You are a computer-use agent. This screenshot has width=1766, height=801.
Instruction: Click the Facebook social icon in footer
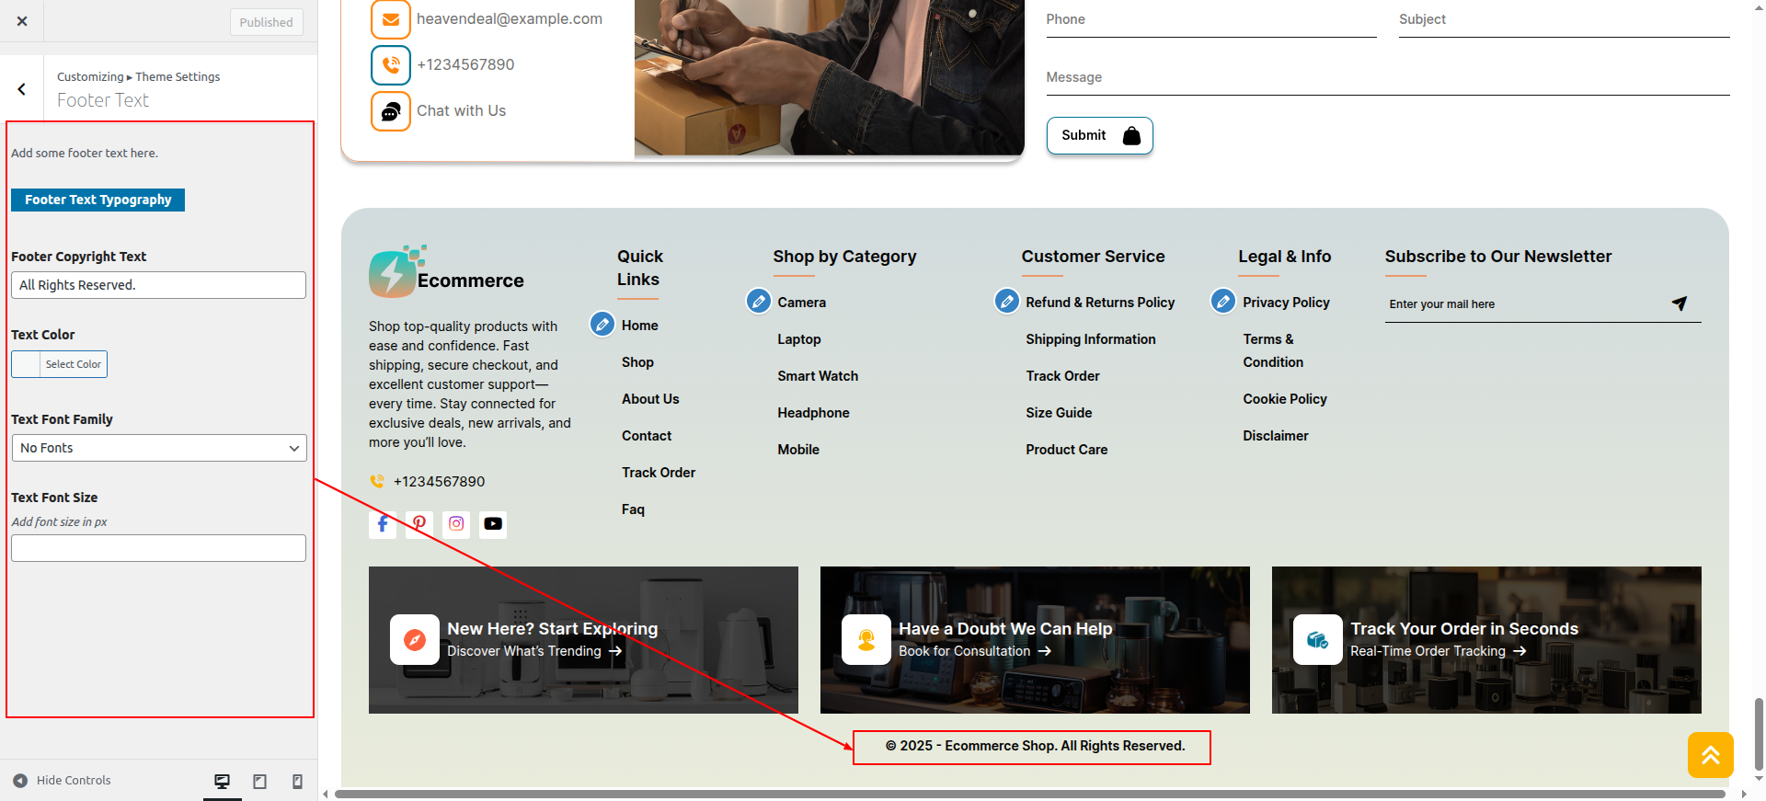[383, 524]
